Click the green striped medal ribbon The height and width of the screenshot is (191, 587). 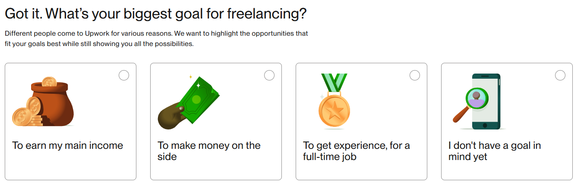click(334, 82)
